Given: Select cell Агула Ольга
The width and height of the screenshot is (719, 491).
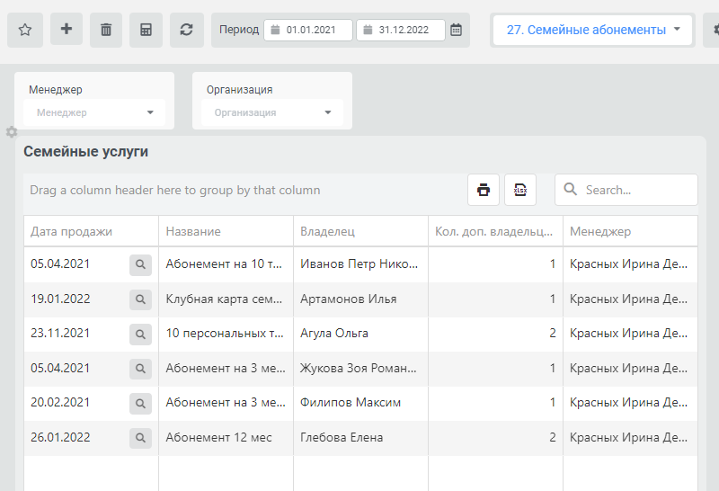Looking at the screenshot, I should click(x=361, y=334).
